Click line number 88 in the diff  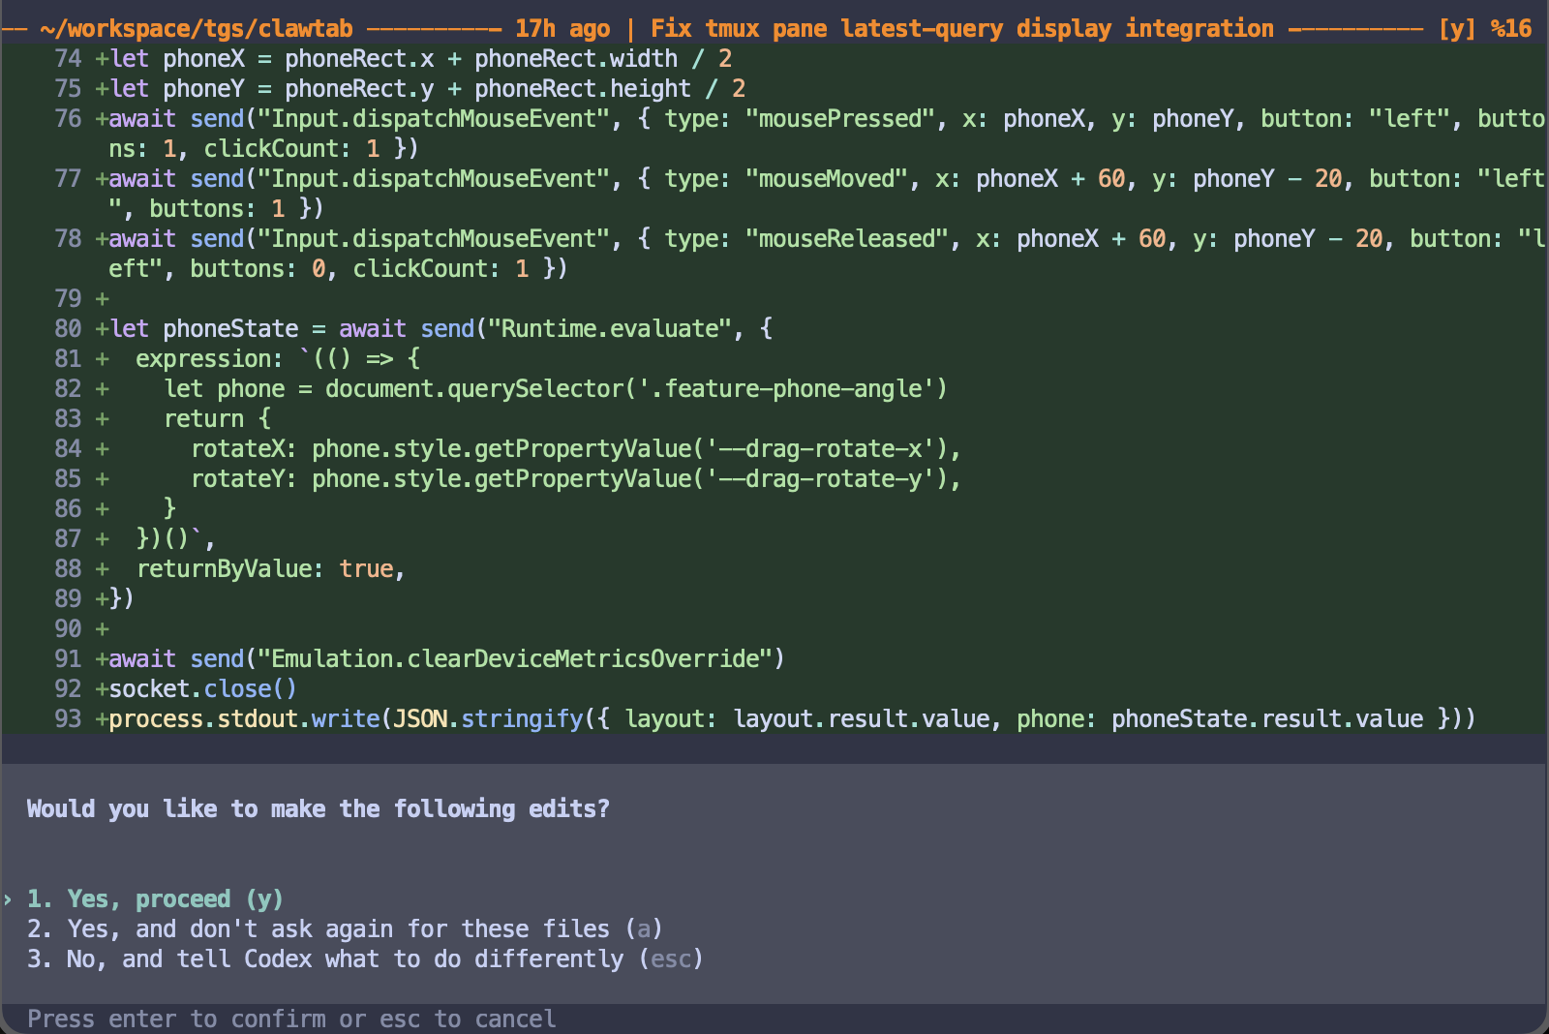coord(68,569)
